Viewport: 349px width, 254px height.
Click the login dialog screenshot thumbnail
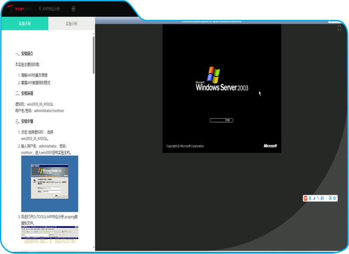click(x=50, y=183)
